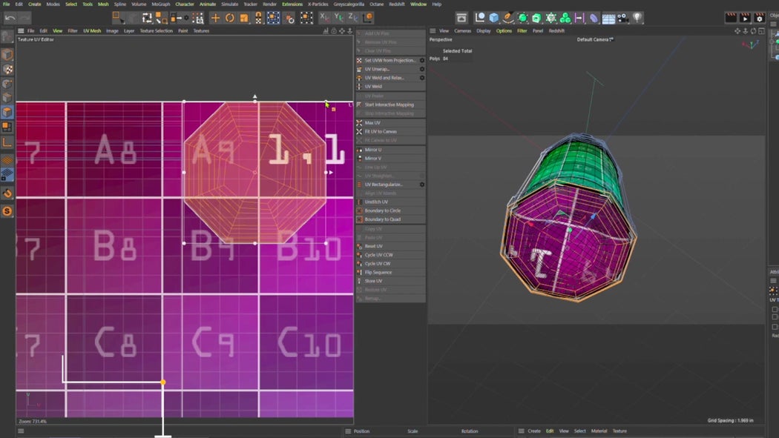Click Flip Sequence in the UV commands
This screenshot has width=779, height=438.
[x=381, y=272]
